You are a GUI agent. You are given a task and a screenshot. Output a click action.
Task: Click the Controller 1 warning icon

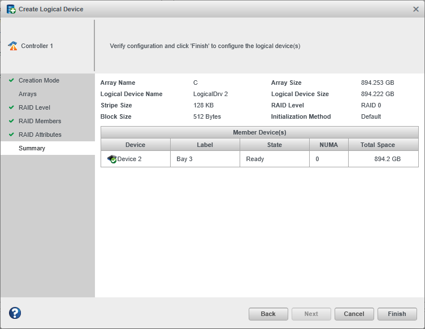coord(13,46)
